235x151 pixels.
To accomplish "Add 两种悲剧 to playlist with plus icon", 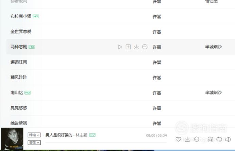I will (x=128, y=47).
